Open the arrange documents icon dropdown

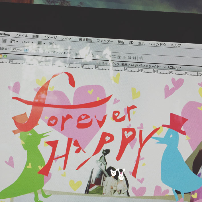[40, 43]
